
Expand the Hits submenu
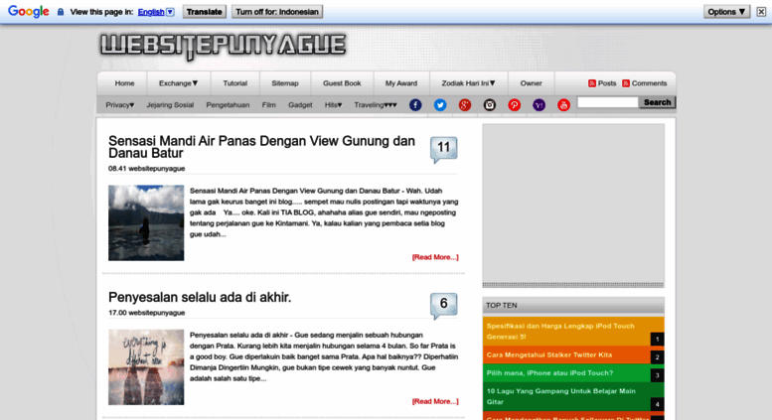333,105
